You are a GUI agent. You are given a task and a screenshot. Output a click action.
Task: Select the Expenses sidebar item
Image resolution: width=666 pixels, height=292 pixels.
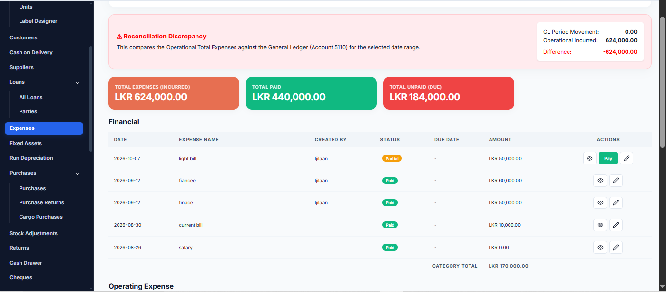pyautogui.click(x=44, y=128)
